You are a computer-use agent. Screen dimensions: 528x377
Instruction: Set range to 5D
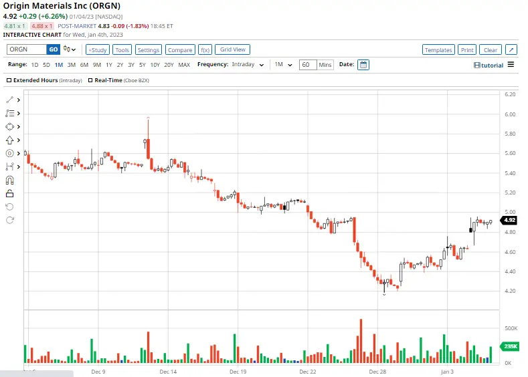pos(46,65)
